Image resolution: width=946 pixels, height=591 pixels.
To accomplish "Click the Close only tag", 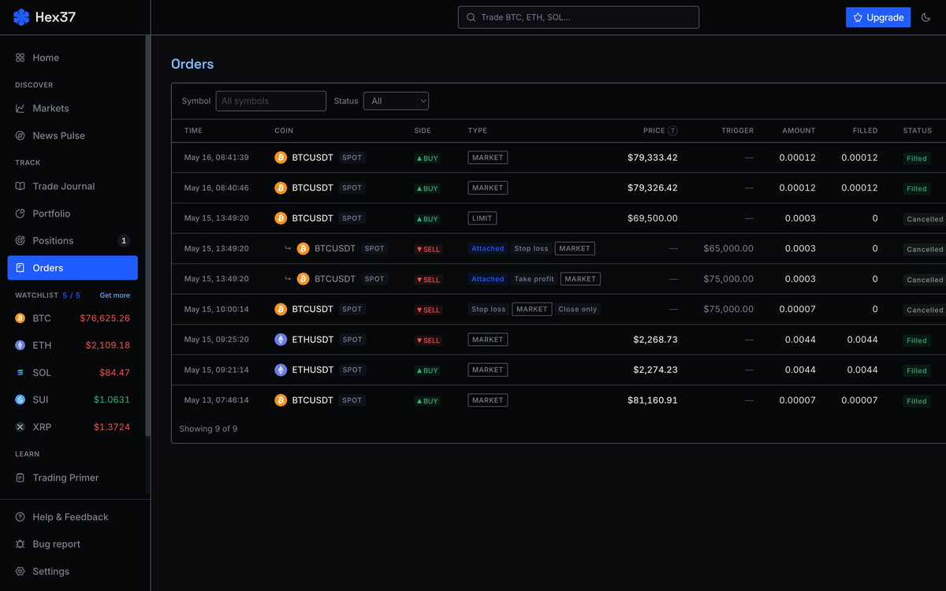I will coord(578,309).
